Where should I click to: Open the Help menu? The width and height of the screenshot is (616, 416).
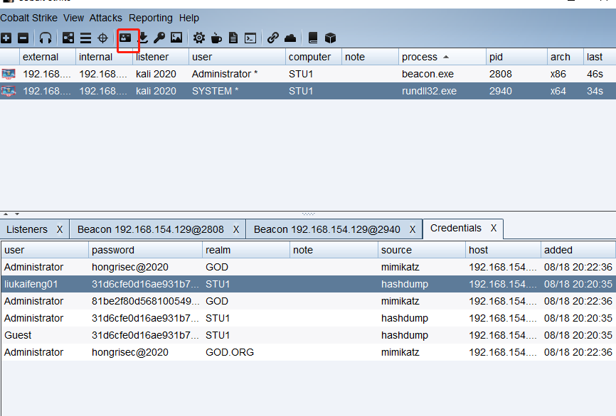[189, 18]
